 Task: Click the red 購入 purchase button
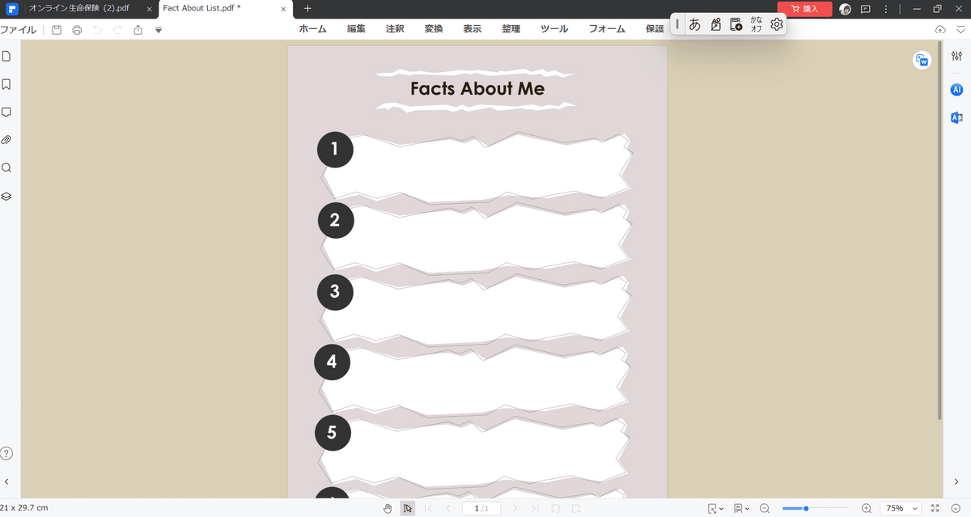[x=804, y=9]
